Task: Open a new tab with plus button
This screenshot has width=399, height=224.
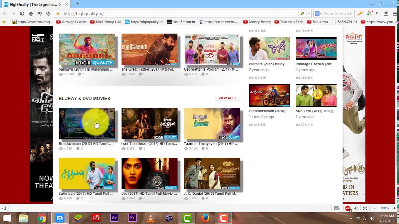Action: pos(77,4)
